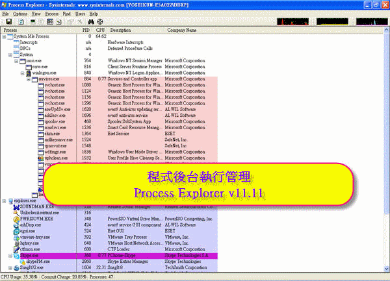Click the Find handle binoculars icon
The width and height of the screenshot is (390, 281).
click(89, 22)
